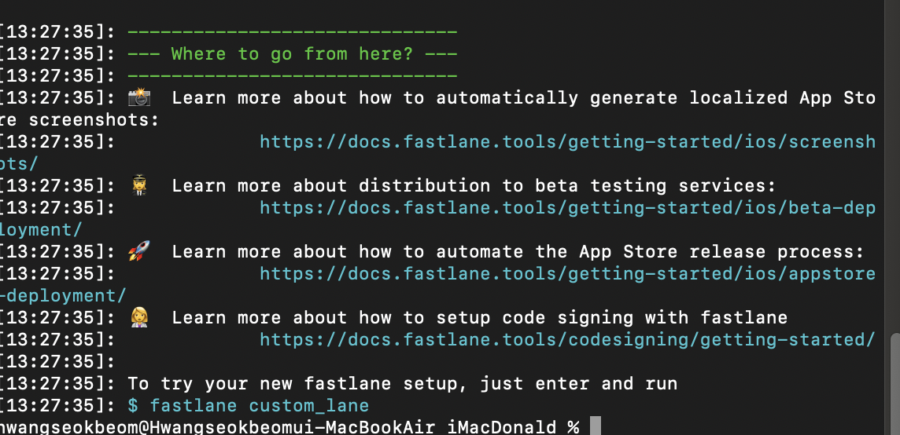Open the appstore-deployment docs URL
The width and height of the screenshot is (900, 435).
pos(567,273)
